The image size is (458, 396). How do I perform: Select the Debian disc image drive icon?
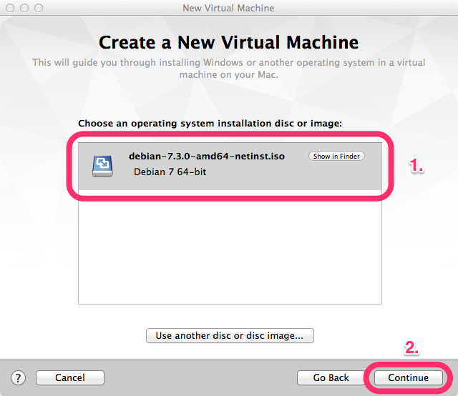[102, 166]
